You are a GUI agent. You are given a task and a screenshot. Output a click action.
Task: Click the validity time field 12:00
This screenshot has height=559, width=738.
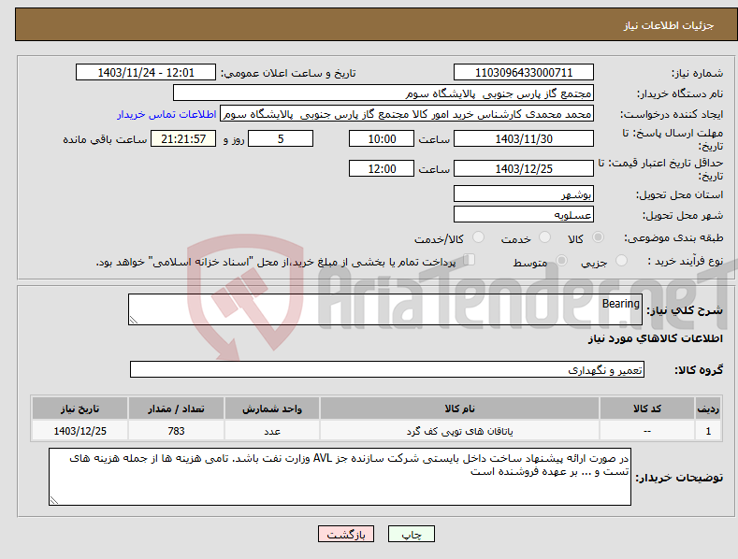point(382,168)
